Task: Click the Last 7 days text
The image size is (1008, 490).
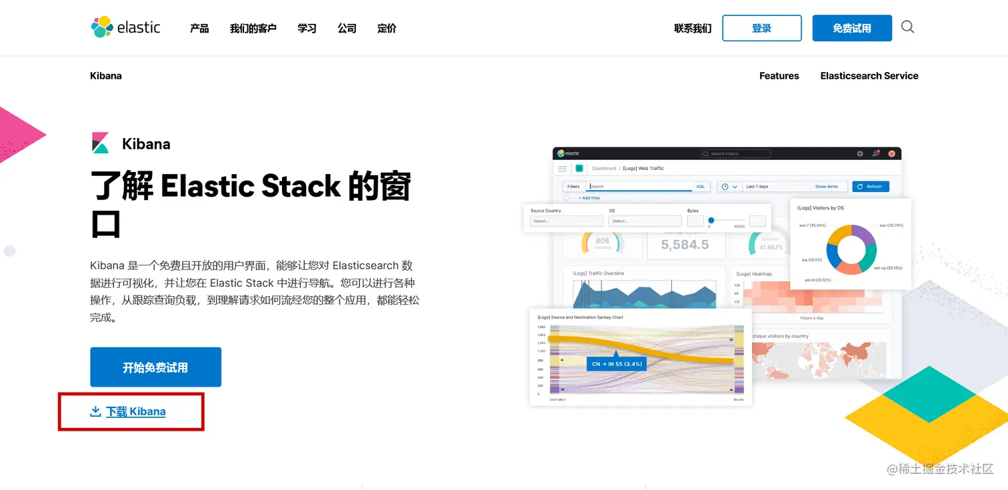Action: point(757,187)
